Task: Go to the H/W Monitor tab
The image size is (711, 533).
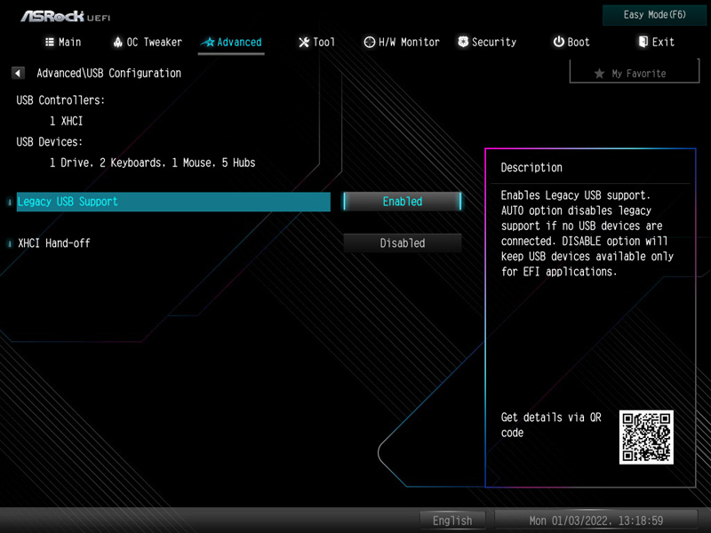Action: [x=402, y=42]
